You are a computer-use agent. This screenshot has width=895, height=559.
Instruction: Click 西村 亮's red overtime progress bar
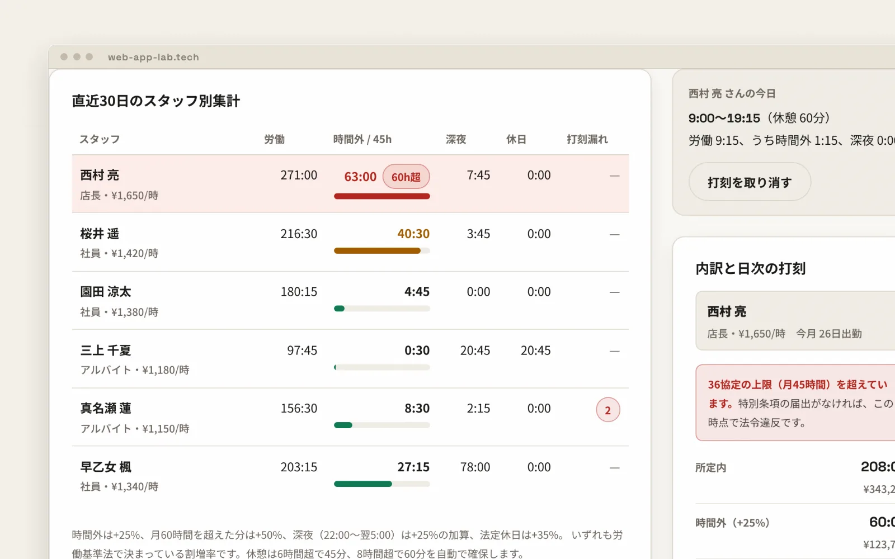(x=382, y=196)
